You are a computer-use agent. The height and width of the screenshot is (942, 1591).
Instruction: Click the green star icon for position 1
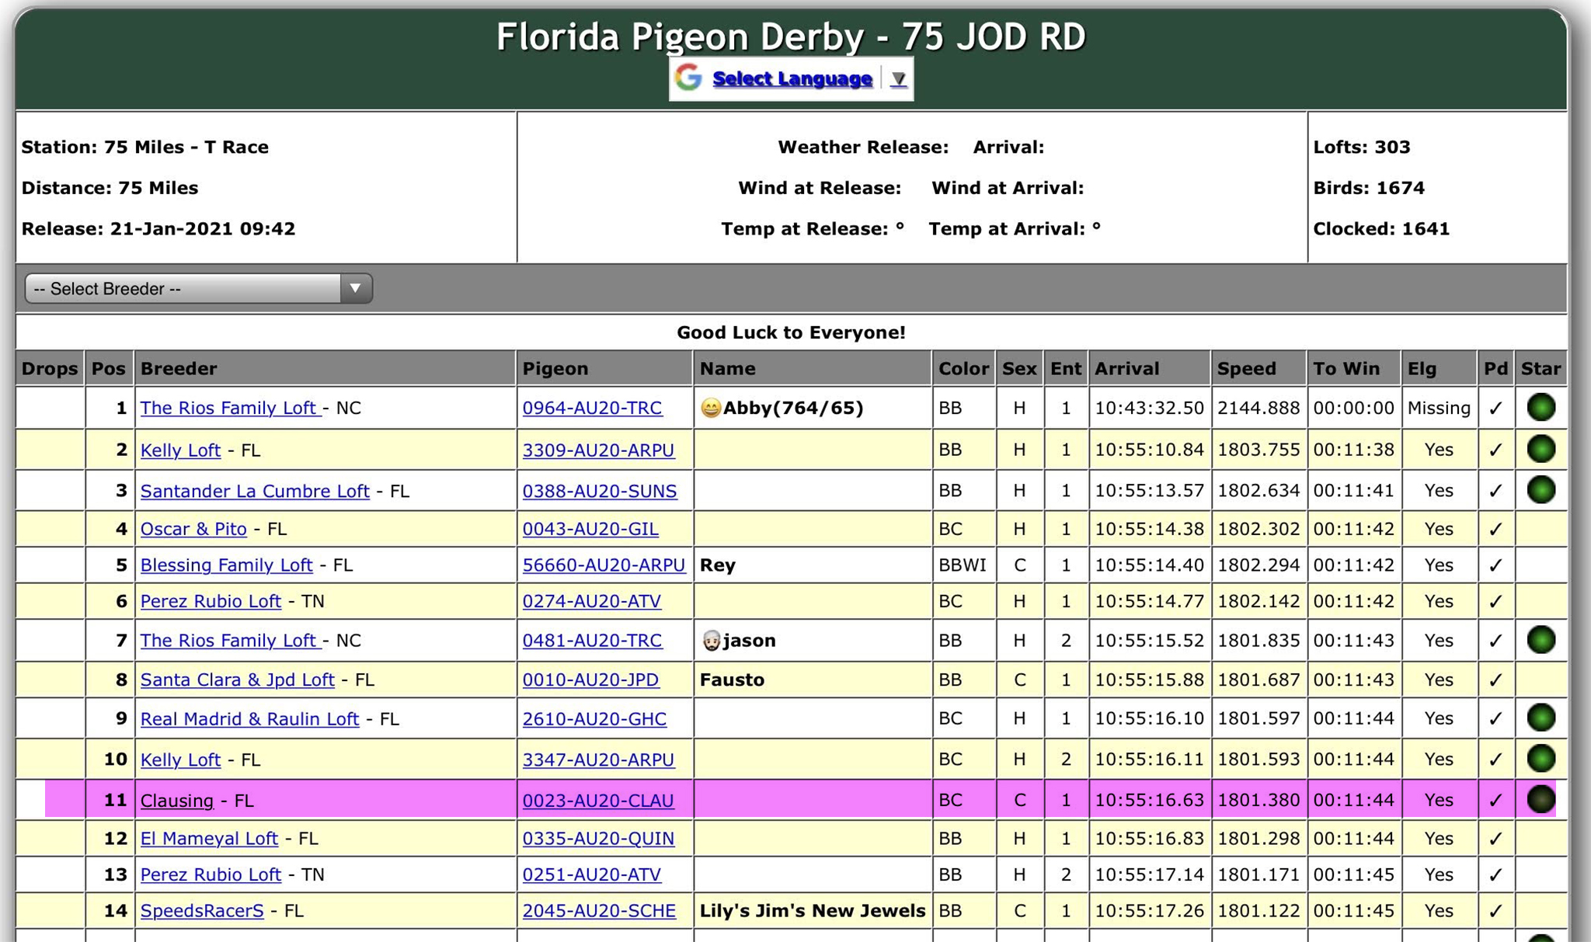coord(1541,408)
